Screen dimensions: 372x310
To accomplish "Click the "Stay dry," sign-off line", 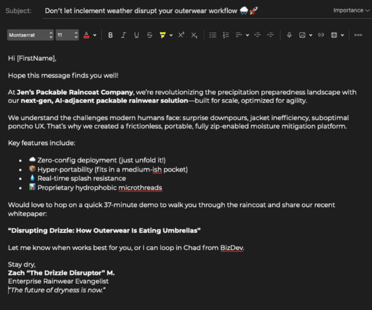I will coord(22,265).
